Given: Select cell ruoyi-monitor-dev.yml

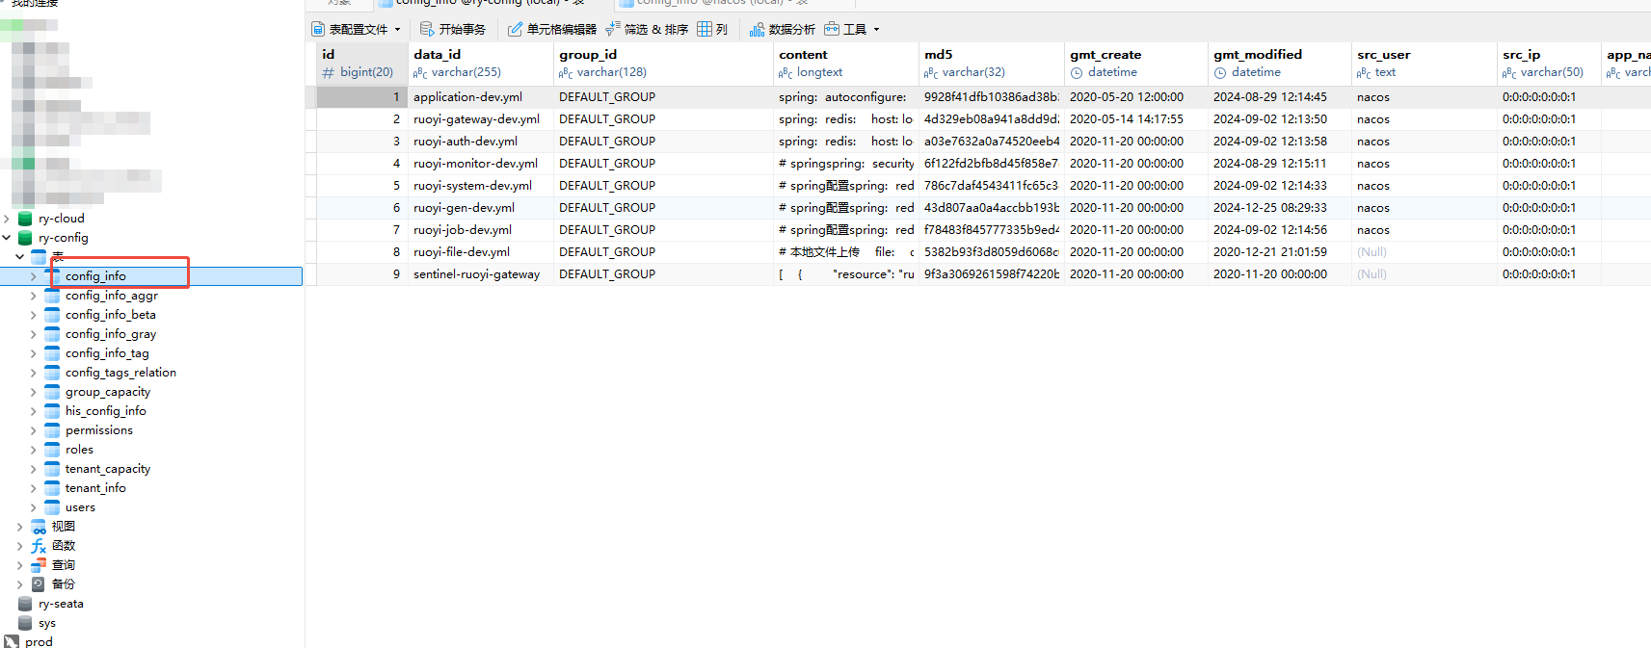Looking at the screenshot, I should tap(480, 164).
